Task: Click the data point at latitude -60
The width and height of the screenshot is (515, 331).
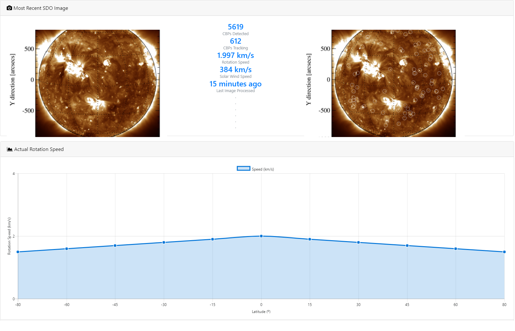Action: (66, 249)
